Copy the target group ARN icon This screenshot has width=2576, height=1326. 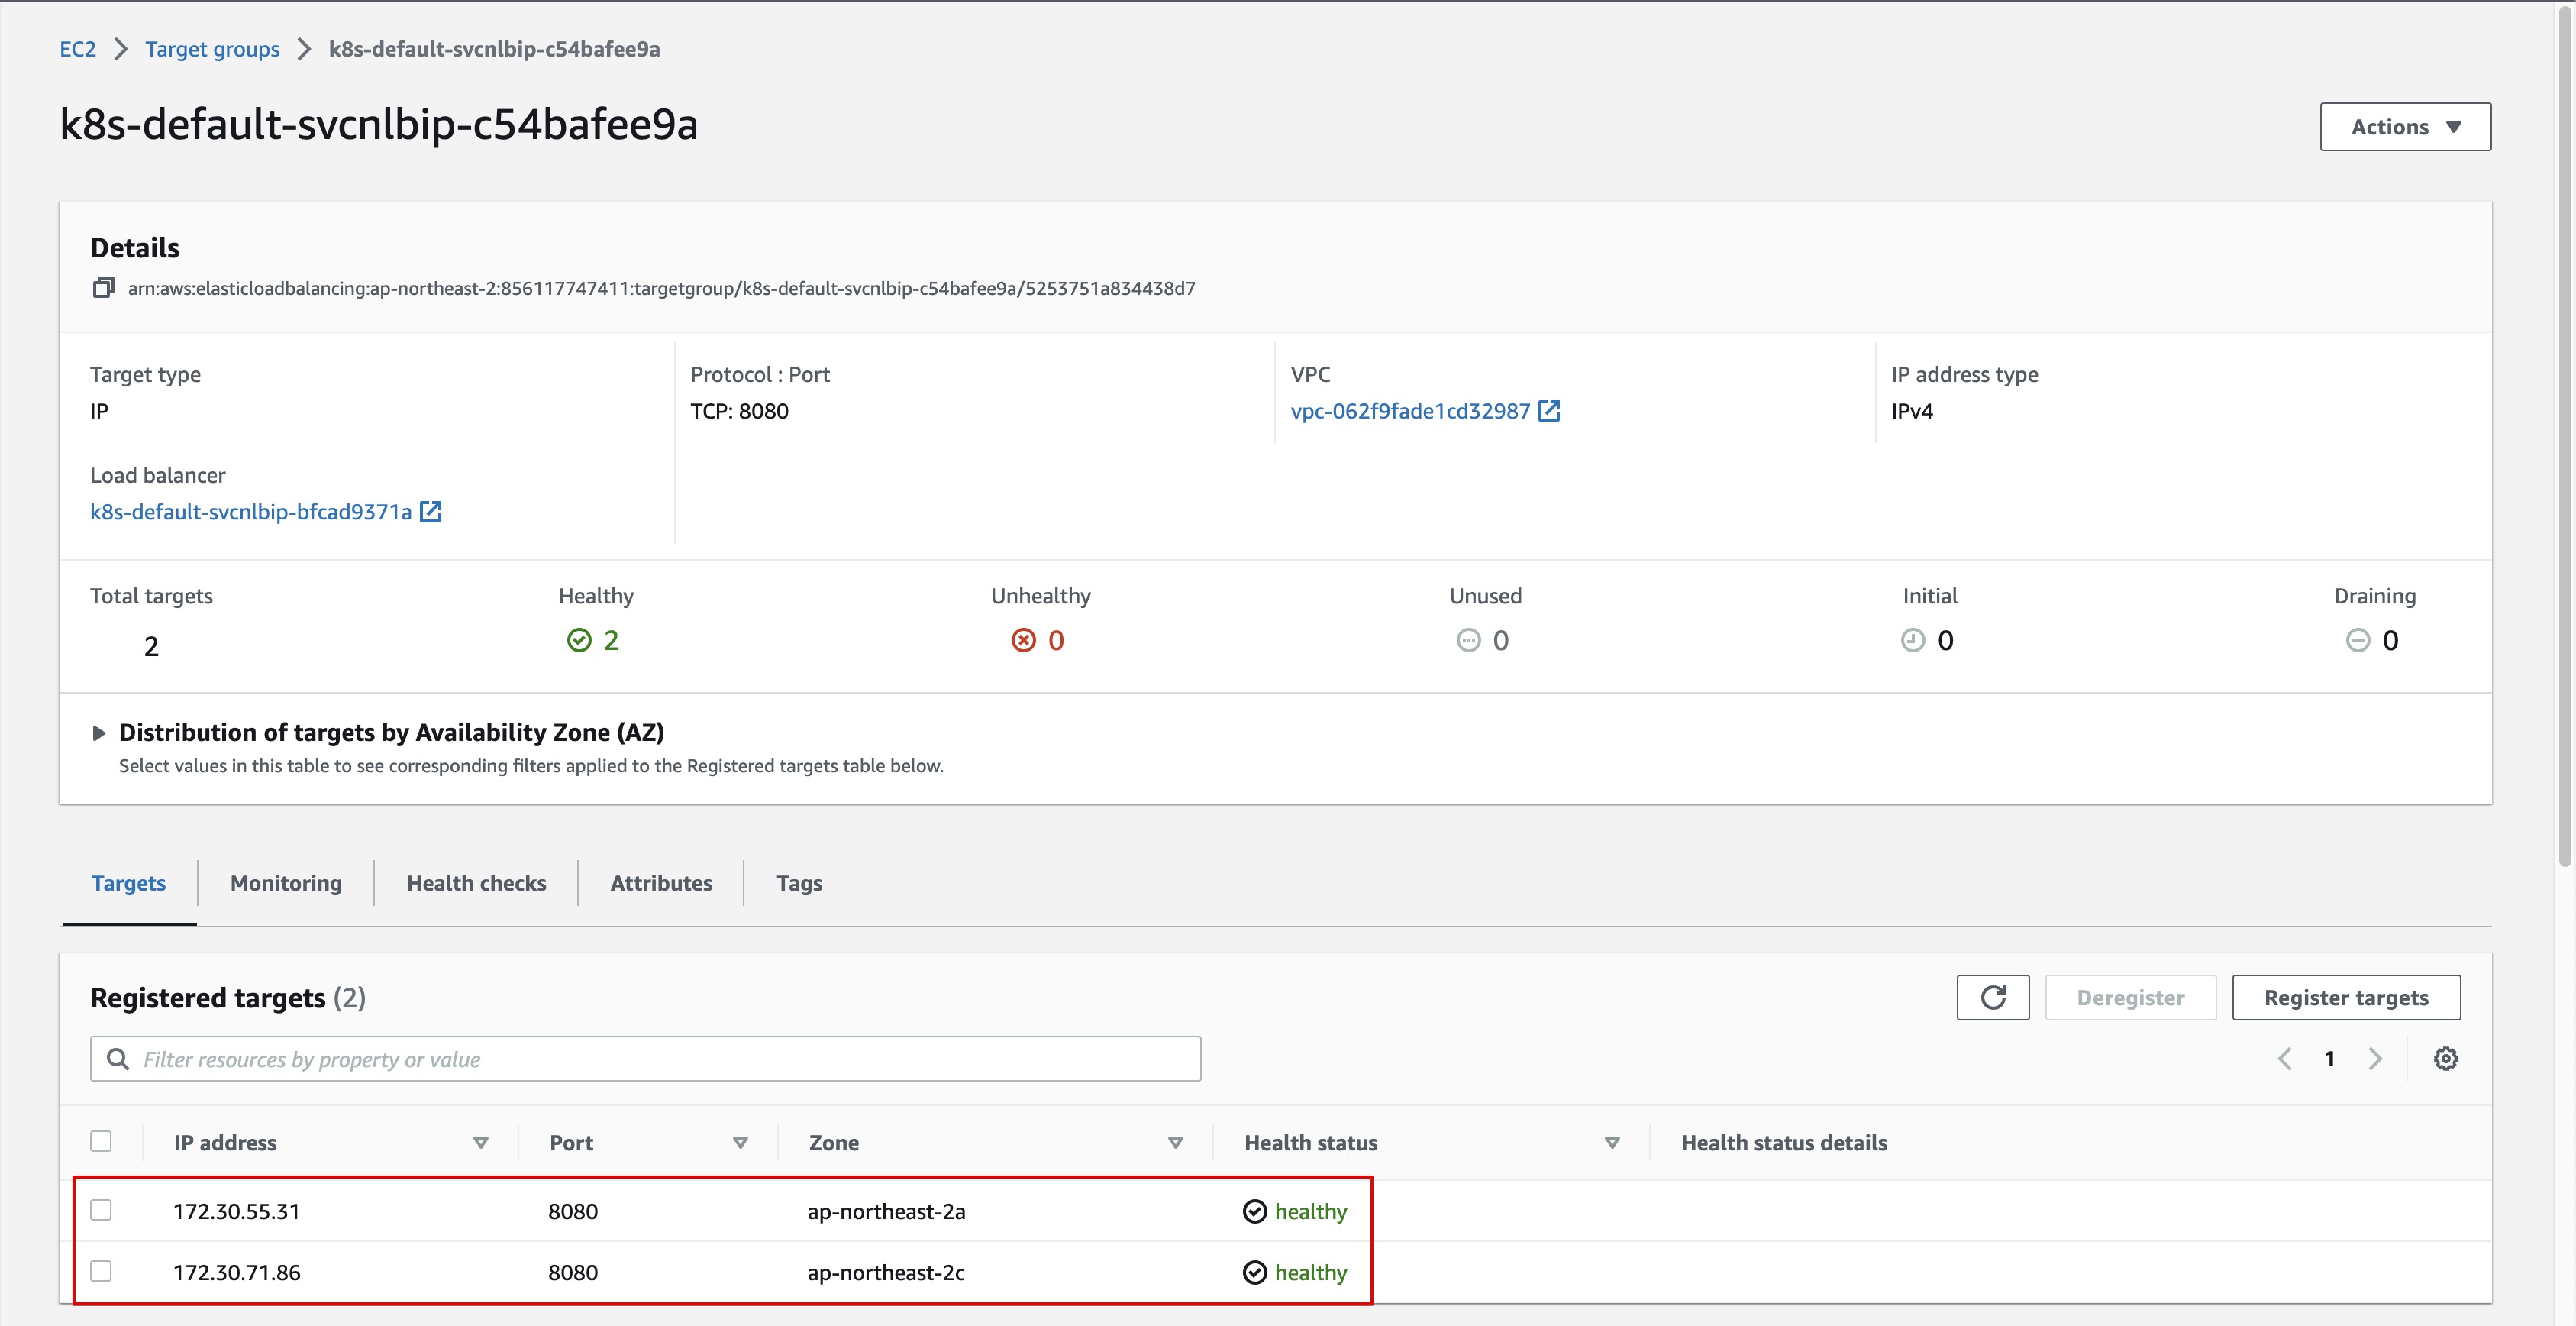103,288
